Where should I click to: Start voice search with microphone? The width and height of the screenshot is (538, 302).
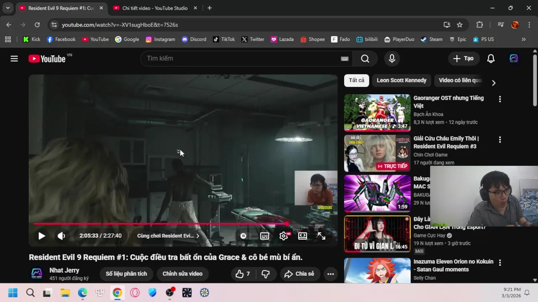[x=392, y=59]
